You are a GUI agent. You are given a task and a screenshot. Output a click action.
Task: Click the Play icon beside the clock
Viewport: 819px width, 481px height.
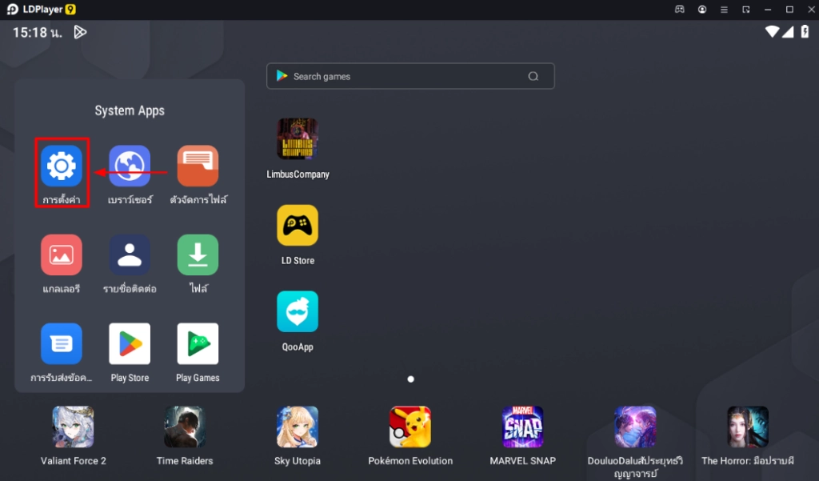(80, 33)
